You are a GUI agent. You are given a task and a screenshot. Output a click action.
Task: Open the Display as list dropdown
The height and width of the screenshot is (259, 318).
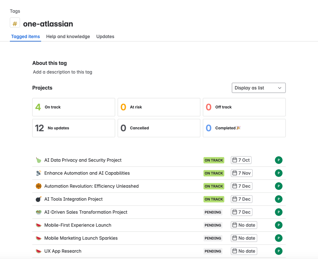[x=258, y=88]
